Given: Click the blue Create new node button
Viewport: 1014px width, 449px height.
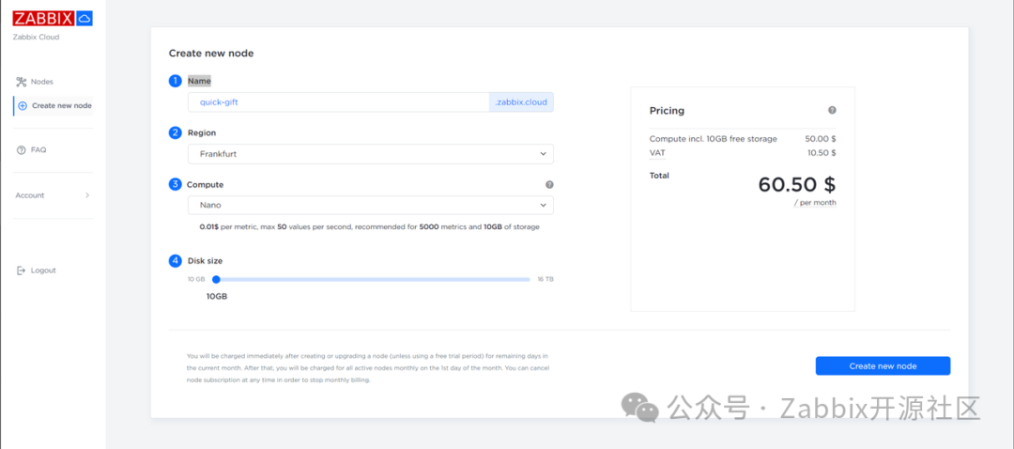Looking at the screenshot, I should 883,365.
